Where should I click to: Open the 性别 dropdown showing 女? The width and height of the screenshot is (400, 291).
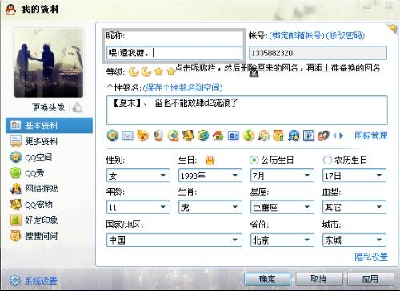click(x=138, y=176)
